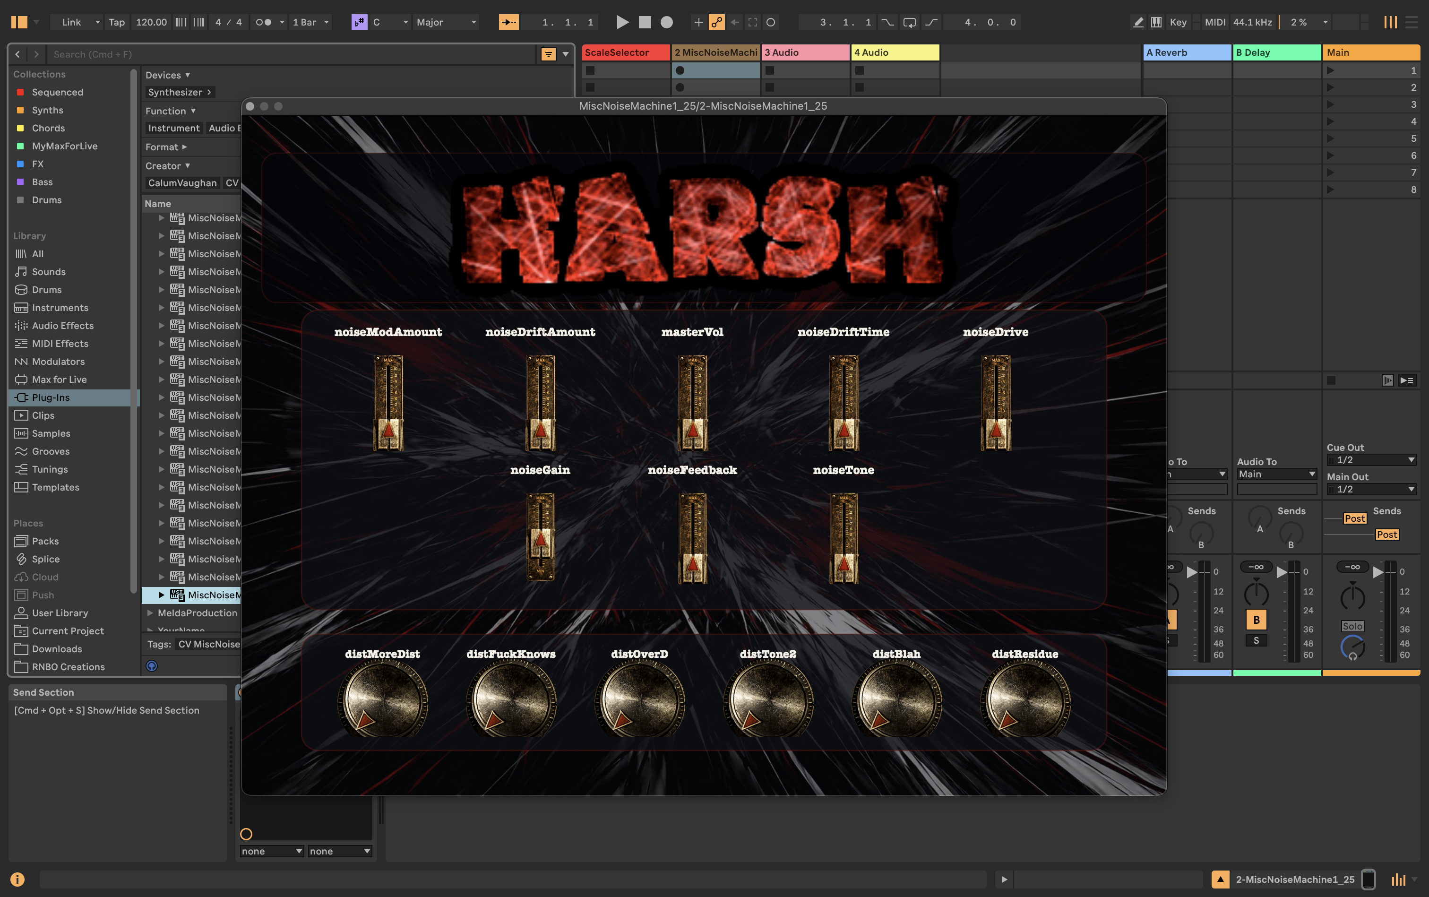
Task: Collapse the Devices filter group
Action: click(x=168, y=75)
